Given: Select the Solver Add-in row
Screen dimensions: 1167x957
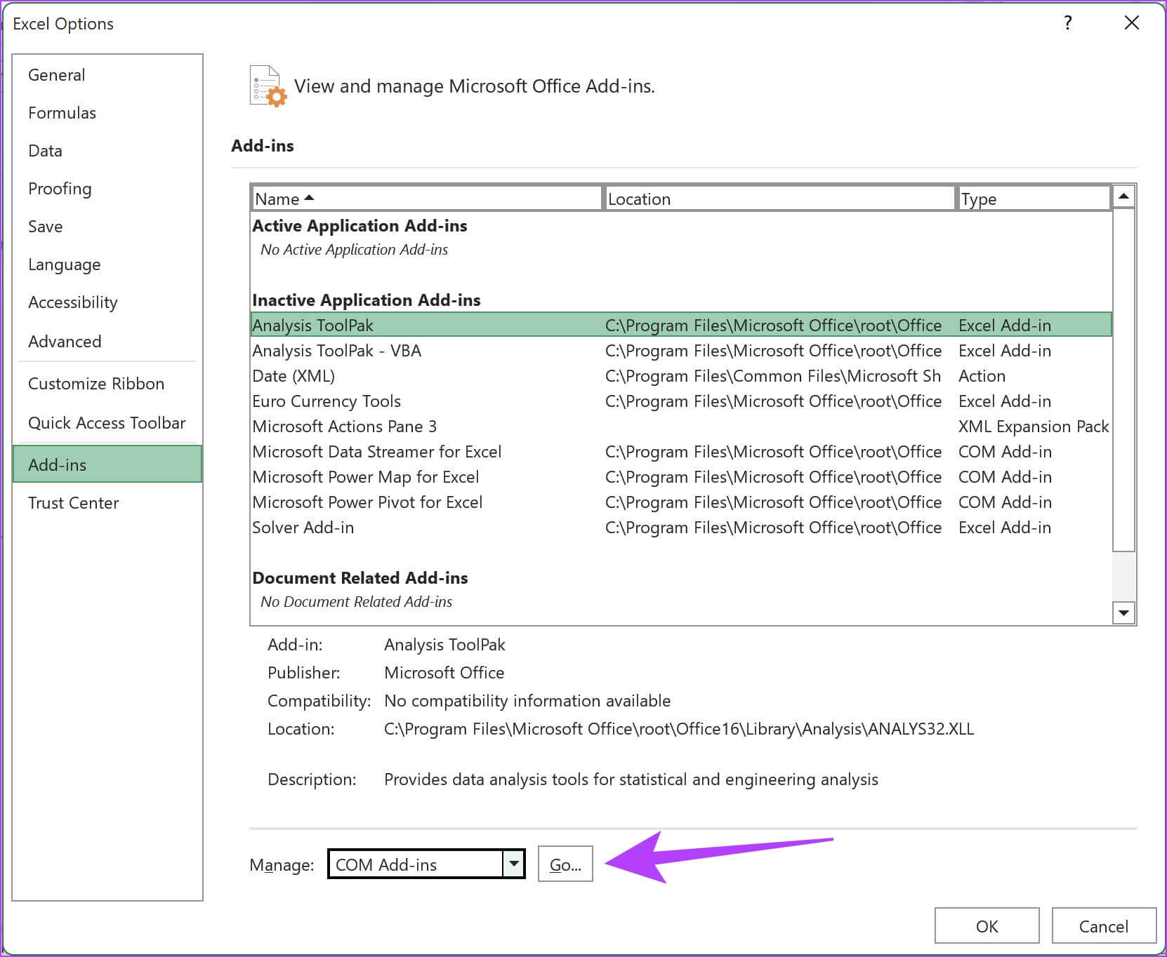Looking at the screenshot, I should coord(681,527).
